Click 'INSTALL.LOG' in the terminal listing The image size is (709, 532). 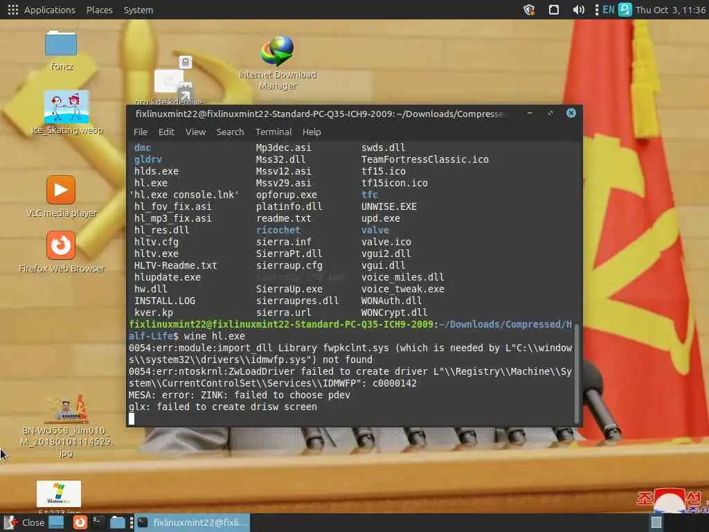coord(165,301)
